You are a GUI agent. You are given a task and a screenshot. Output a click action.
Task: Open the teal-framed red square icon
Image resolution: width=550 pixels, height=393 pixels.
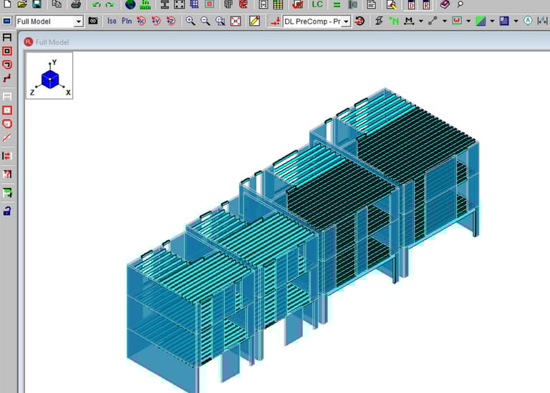tap(209, 4)
